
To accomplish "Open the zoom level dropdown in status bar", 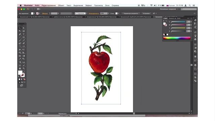I will (x=31, y=114).
